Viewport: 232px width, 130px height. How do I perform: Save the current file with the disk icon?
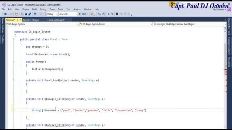(26, 14)
